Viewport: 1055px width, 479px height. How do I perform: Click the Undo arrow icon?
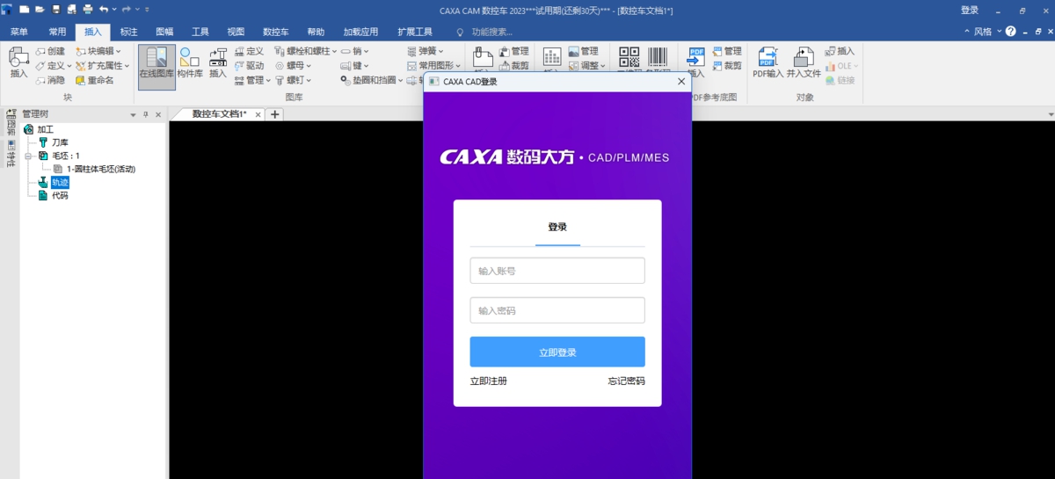(104, 9)
